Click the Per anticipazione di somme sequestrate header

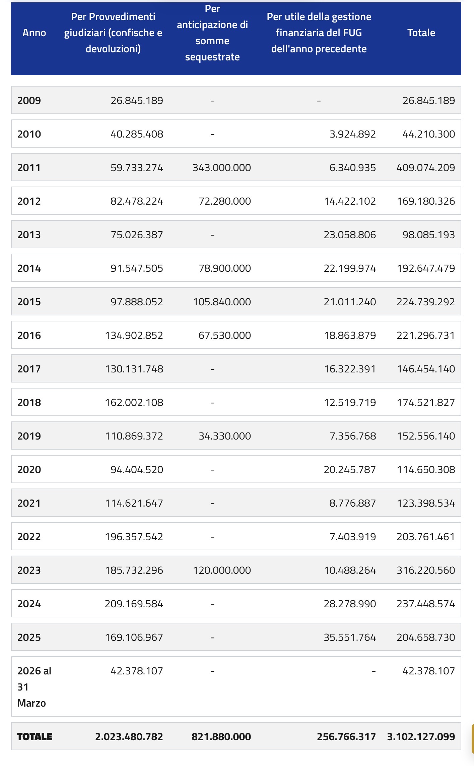(212, 33)
